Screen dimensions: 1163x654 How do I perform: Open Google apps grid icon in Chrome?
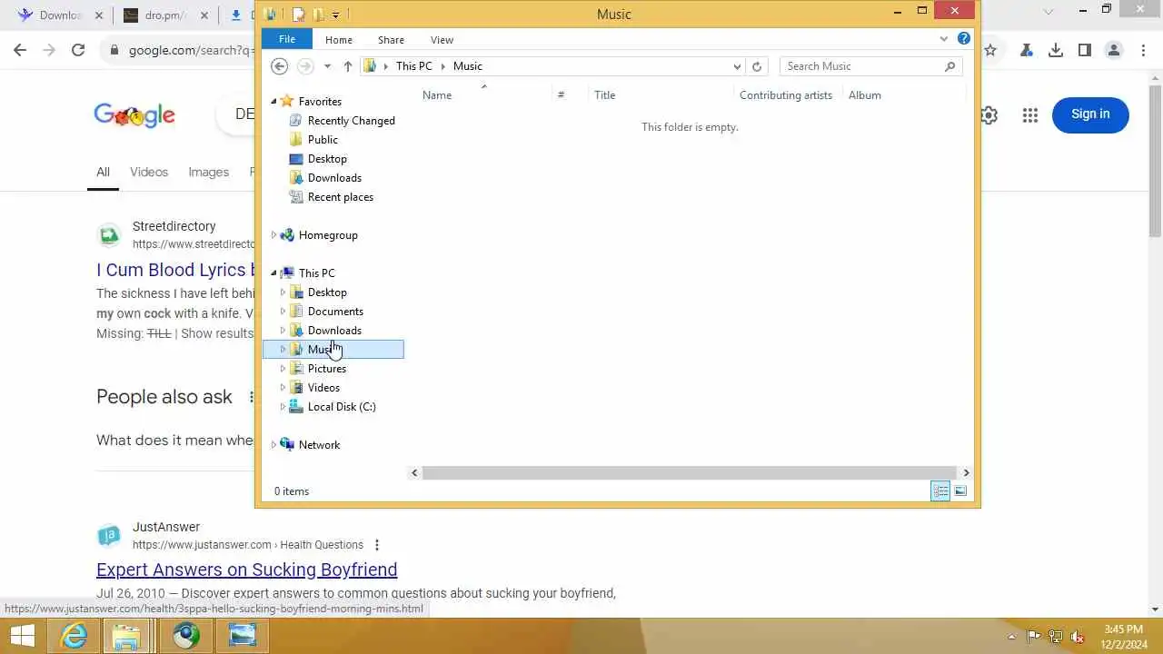pos(1029,115)
